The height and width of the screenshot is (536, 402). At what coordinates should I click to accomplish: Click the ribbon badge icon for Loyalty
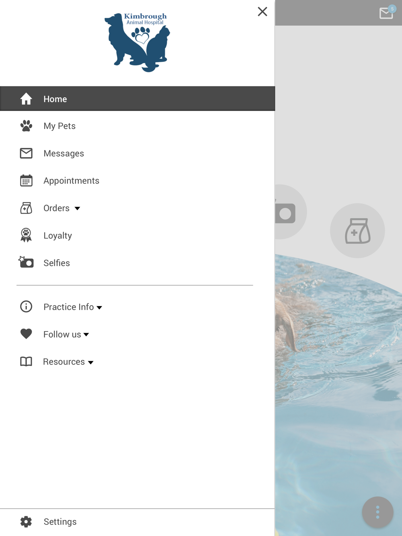(x=26, y=235)
